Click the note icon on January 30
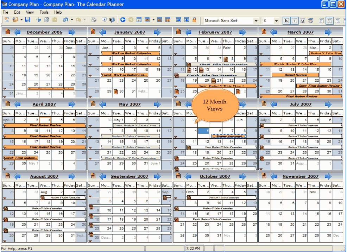Viewport: 347px width, 252px height. pyautogui.click(x=116, y=92)
